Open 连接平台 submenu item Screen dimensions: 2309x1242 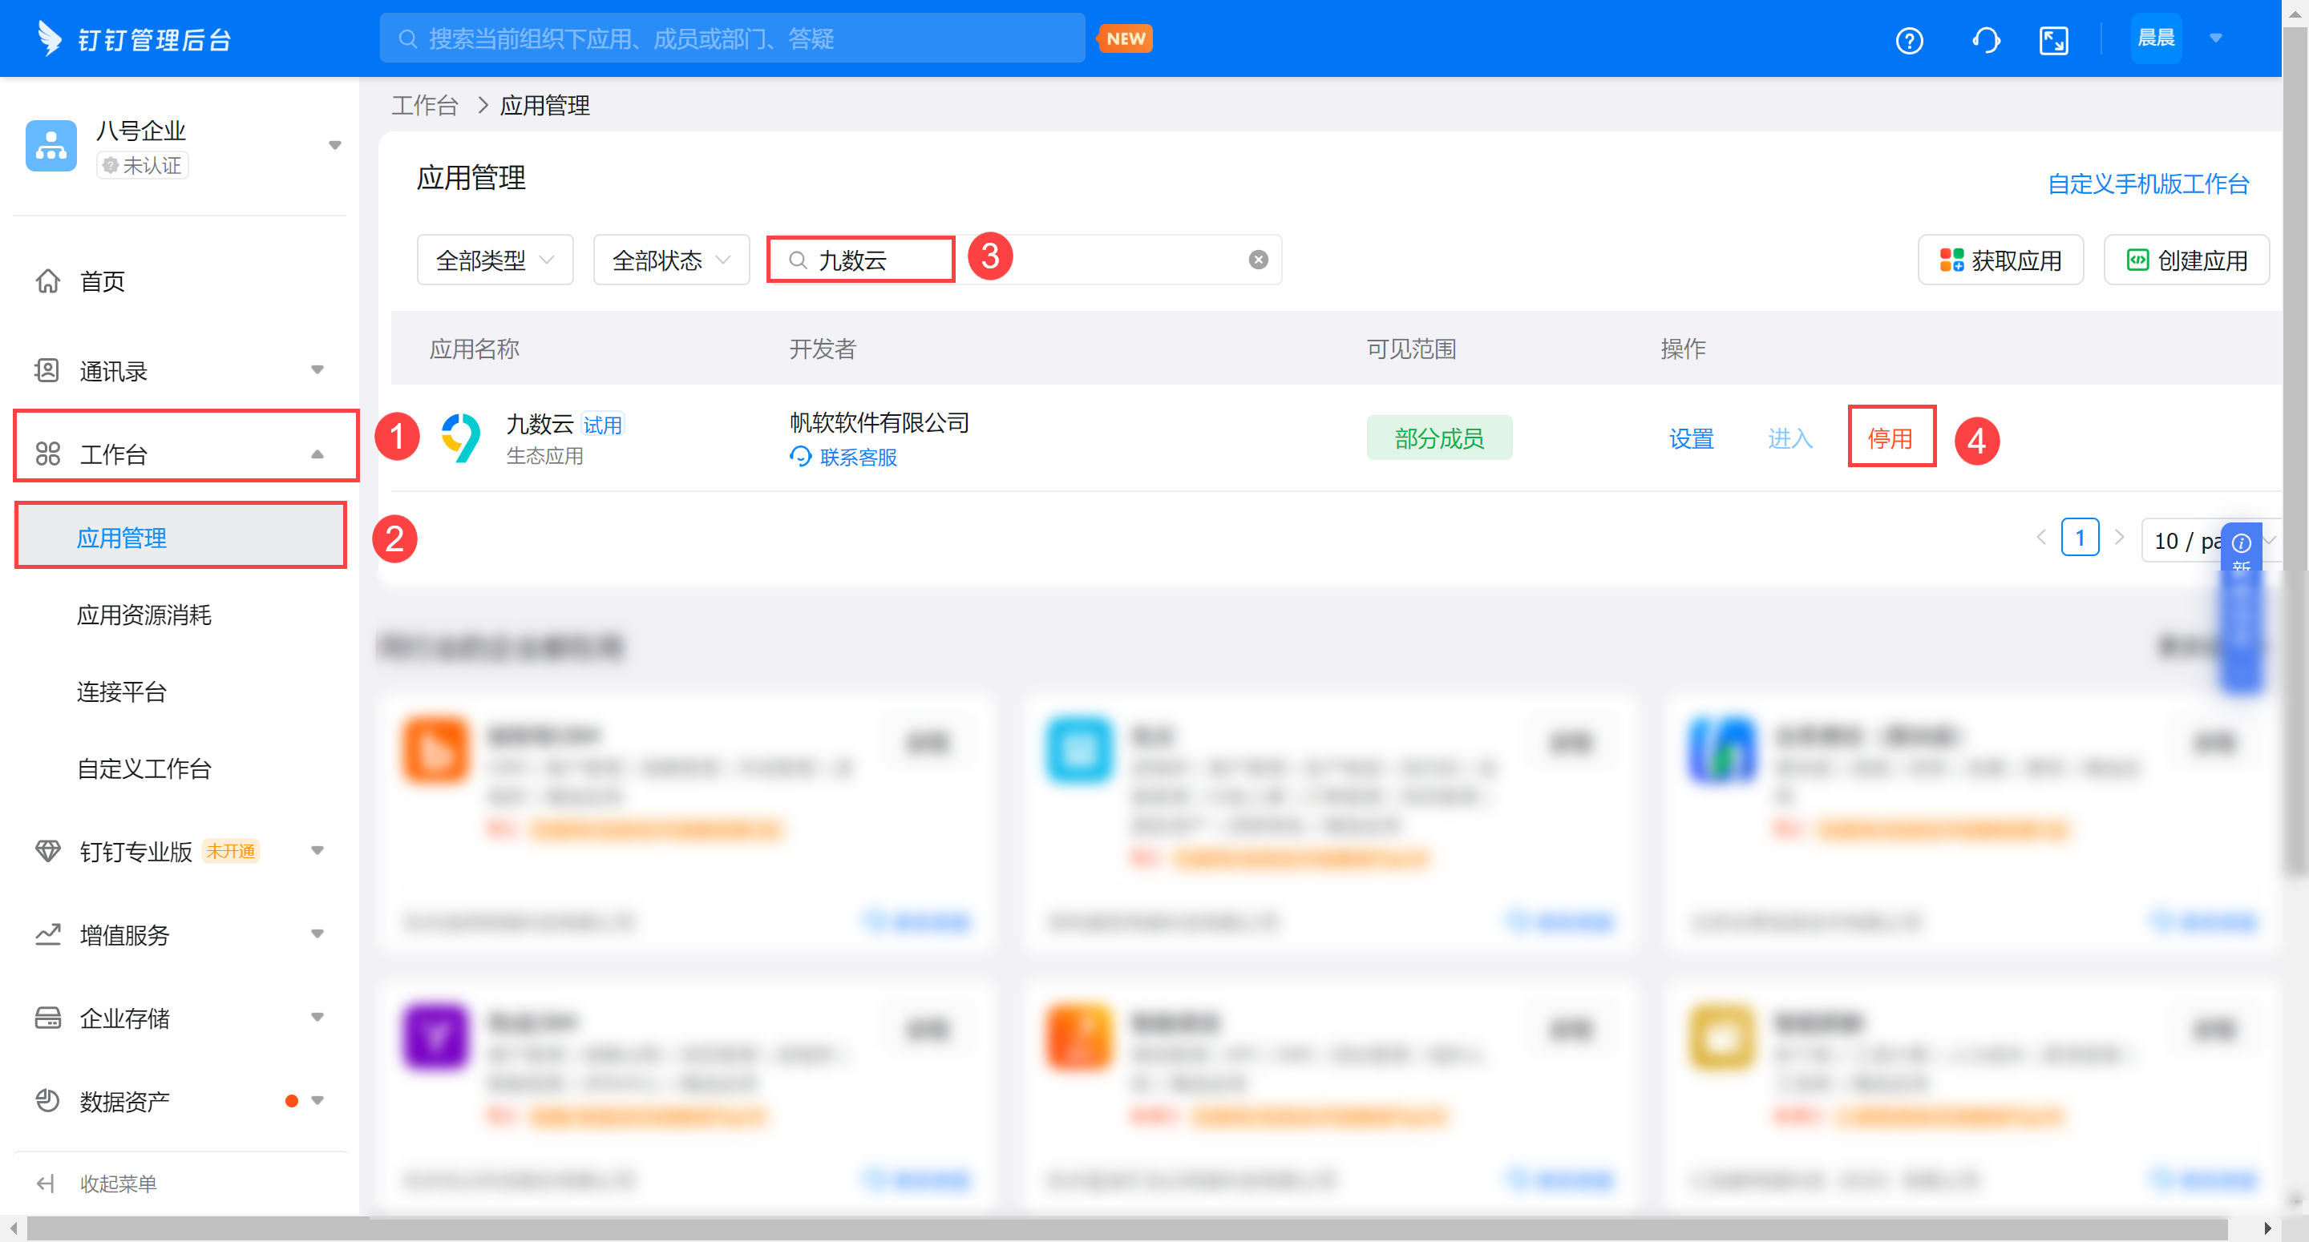pos(121,691)
